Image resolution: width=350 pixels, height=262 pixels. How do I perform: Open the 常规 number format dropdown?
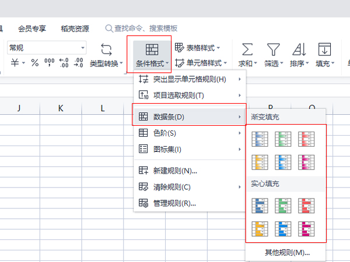coord(47,48)
